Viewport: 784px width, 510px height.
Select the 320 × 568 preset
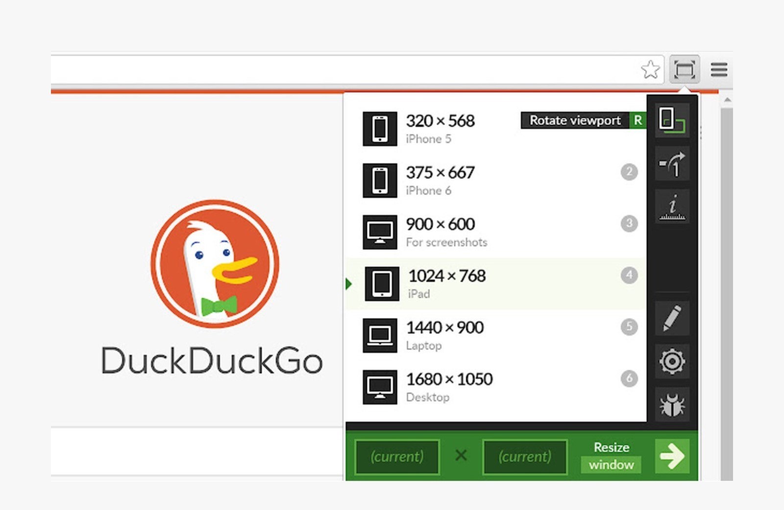pos(496,129)
